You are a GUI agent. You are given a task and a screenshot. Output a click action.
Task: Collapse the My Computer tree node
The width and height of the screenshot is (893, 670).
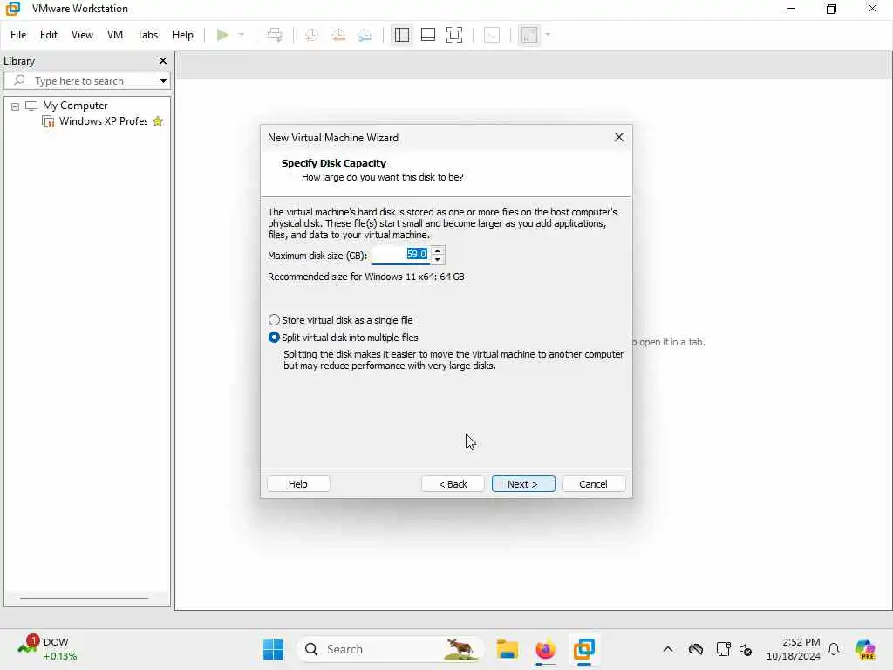[x=16, y=106]
